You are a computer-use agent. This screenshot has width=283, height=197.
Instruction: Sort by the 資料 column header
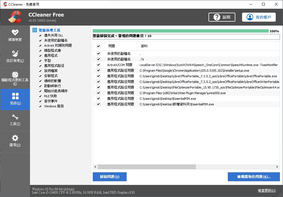(208, 46)
